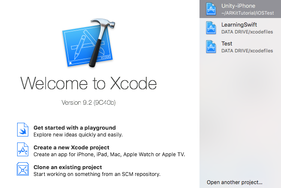Choose 'Clone an existing project'
Screen dimensions: 281x188
[x=68, y=167]
